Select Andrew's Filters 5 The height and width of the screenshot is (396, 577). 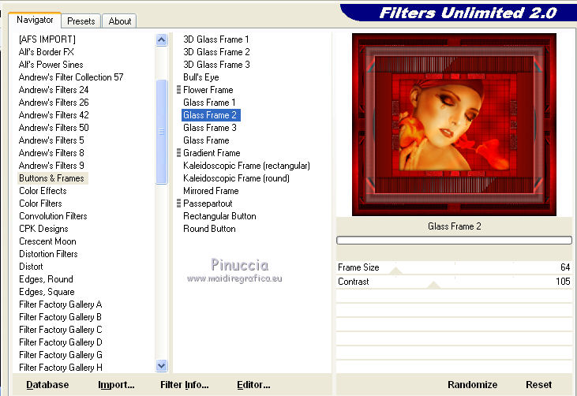[51, 140]
